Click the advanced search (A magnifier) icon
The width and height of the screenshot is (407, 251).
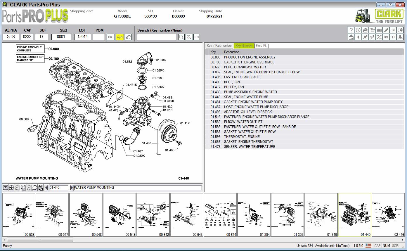click(189, 37)
